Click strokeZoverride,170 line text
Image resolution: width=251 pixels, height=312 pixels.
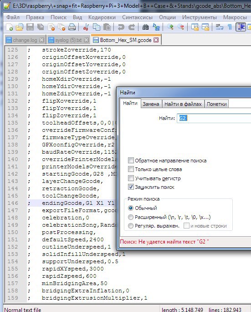(x=77, y=50)
